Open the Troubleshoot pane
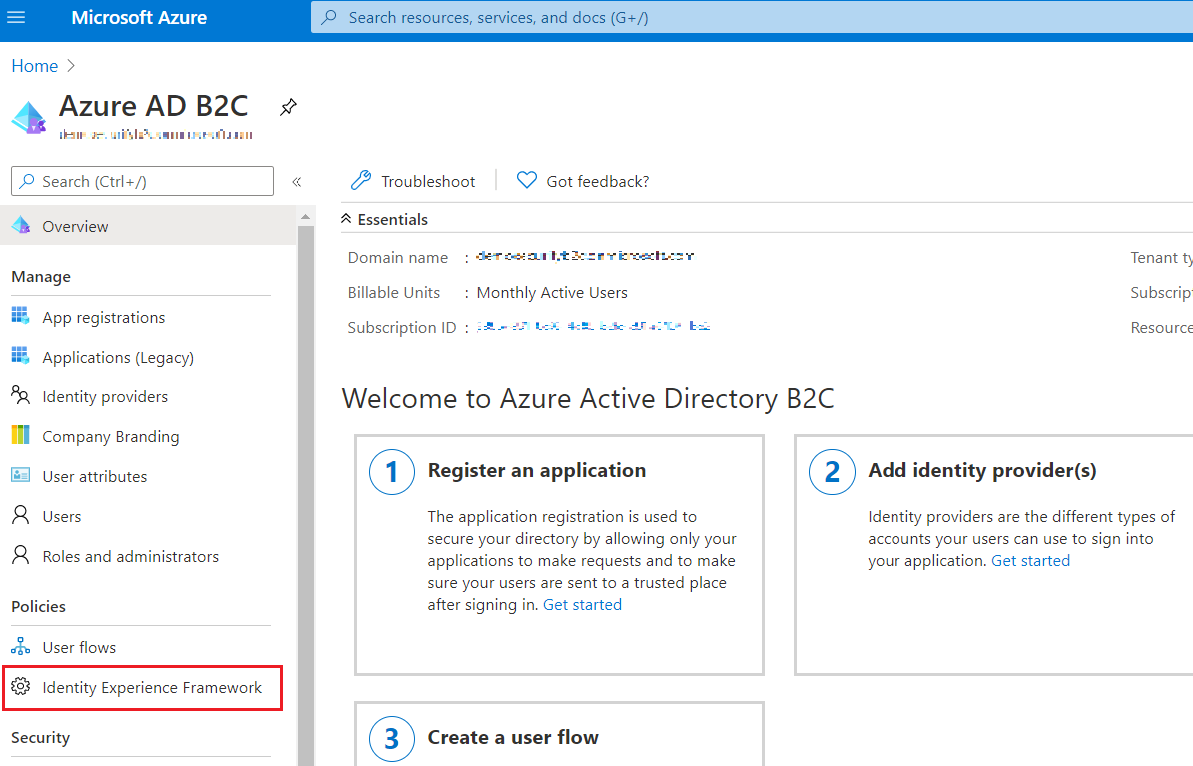 click(413, 181)
